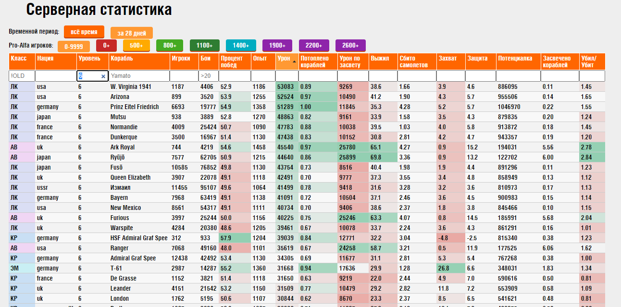The width and height of the screenshot is (621, 307).
Task: Focus the battles filter with >20 placeholder
Action: click(x=208, y=76)
